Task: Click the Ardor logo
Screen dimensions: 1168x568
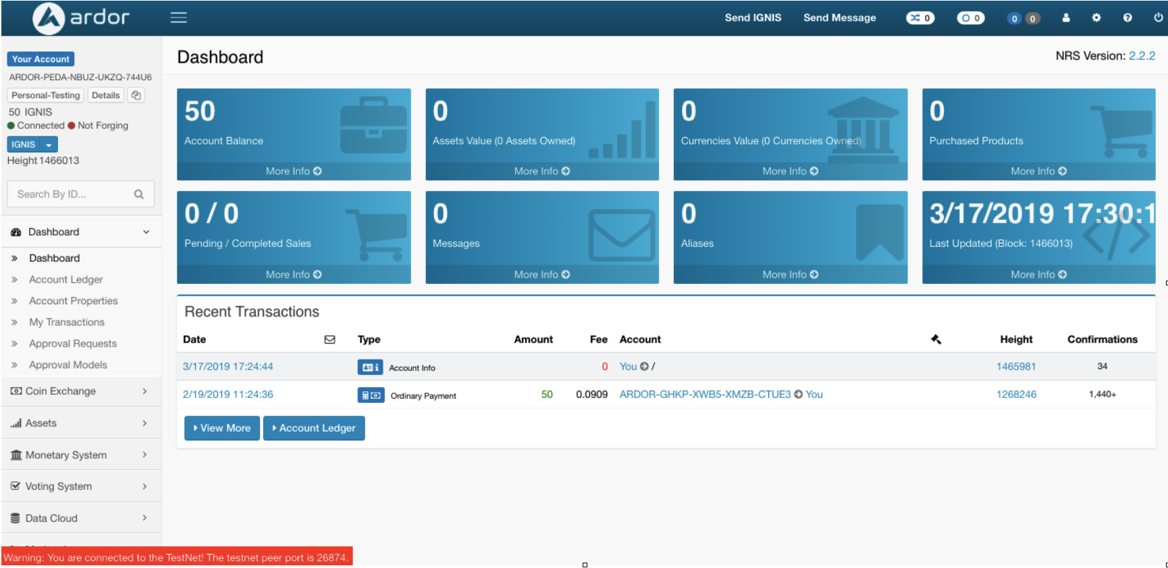Action: point(81,18)
